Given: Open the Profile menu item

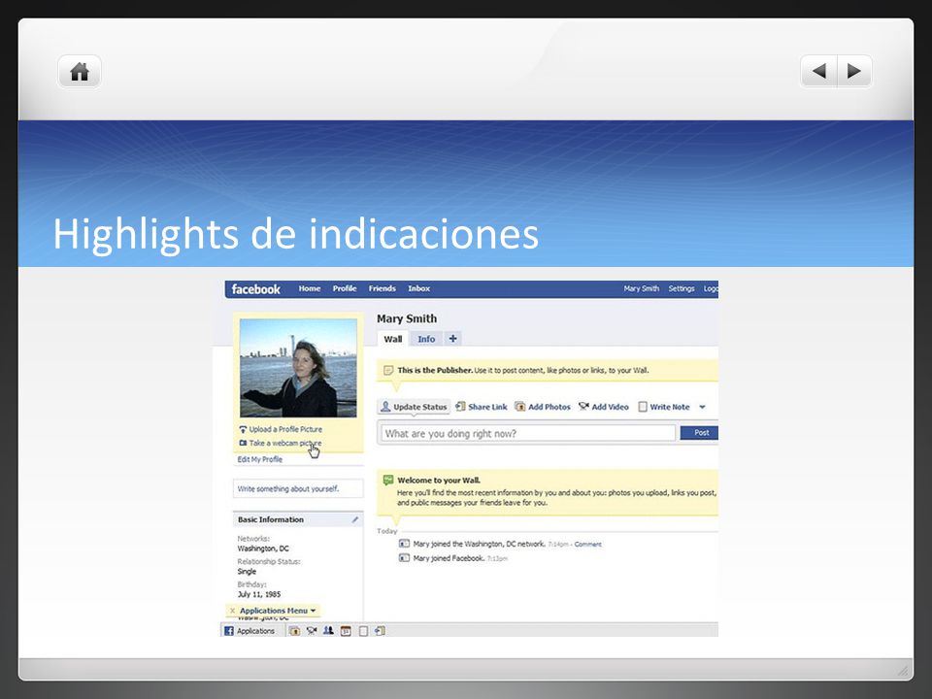Looking at the screenshot, I should tap(345, 289).
